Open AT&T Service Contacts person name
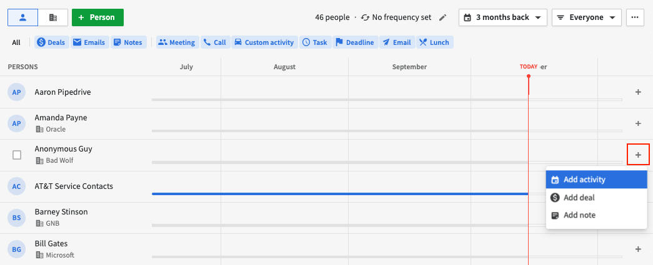The height and width of the screenshot is (265, 653). pos(74,186)
